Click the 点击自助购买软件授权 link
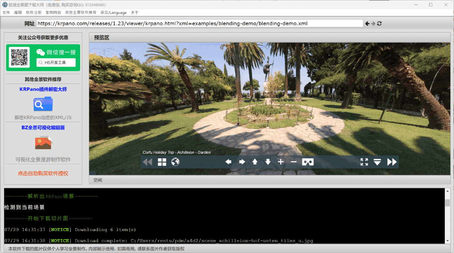Viewport: 454px width, 253px height. click(43, 173)
